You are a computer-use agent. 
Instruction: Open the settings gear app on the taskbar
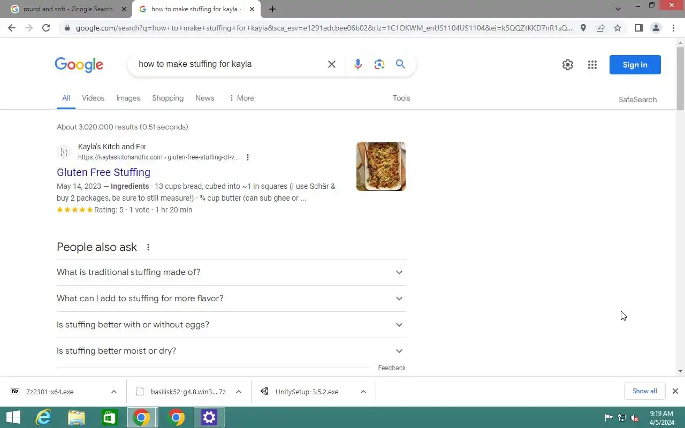pyautogui.click(x=209, y=417)
